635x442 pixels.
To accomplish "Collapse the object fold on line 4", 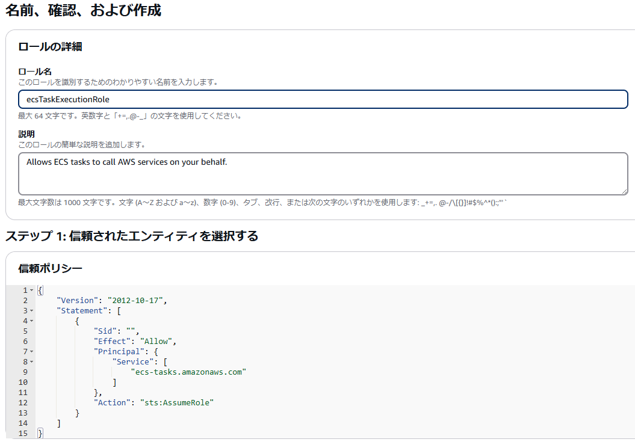I will click(x=31, y=321).
